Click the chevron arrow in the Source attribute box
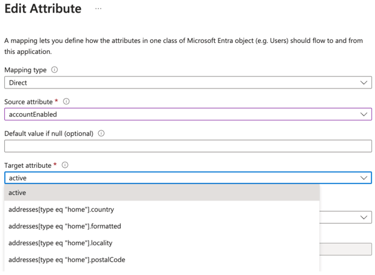The image size is (375, 275). pyautogui.click(x=363, y=114)
